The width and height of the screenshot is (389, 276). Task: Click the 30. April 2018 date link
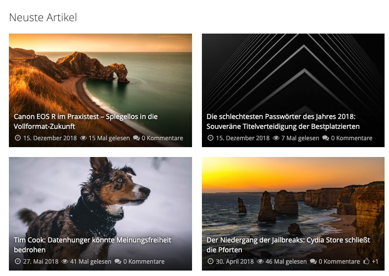point(234,261)
